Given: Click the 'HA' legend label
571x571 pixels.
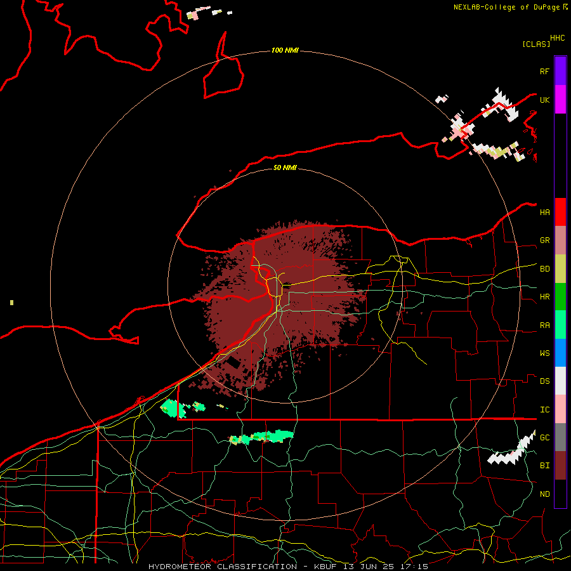Looking at the screenshot, I should point(544,213).
